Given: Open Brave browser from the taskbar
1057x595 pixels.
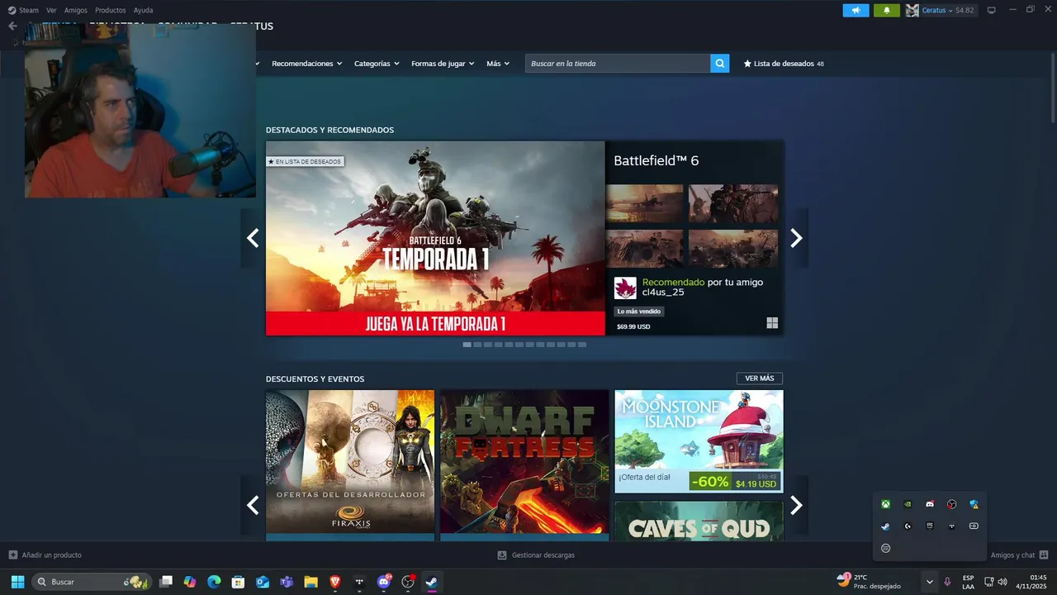Looking at the screenshot, I should (334, 582).
